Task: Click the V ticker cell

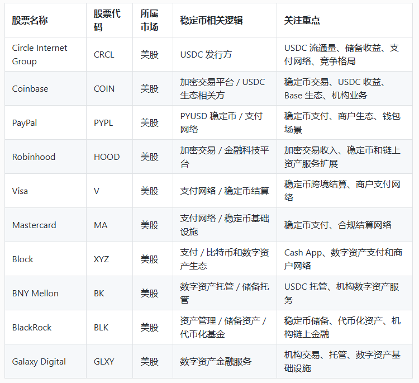Action: click(109, 191)
